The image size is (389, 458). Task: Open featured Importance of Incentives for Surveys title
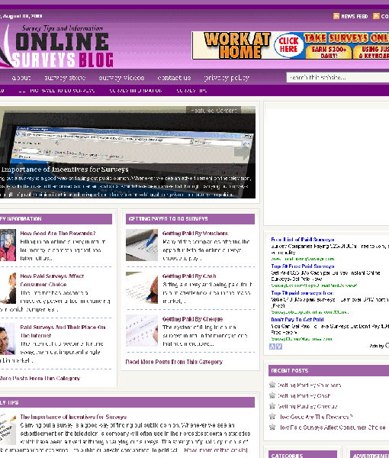(65, 169)
